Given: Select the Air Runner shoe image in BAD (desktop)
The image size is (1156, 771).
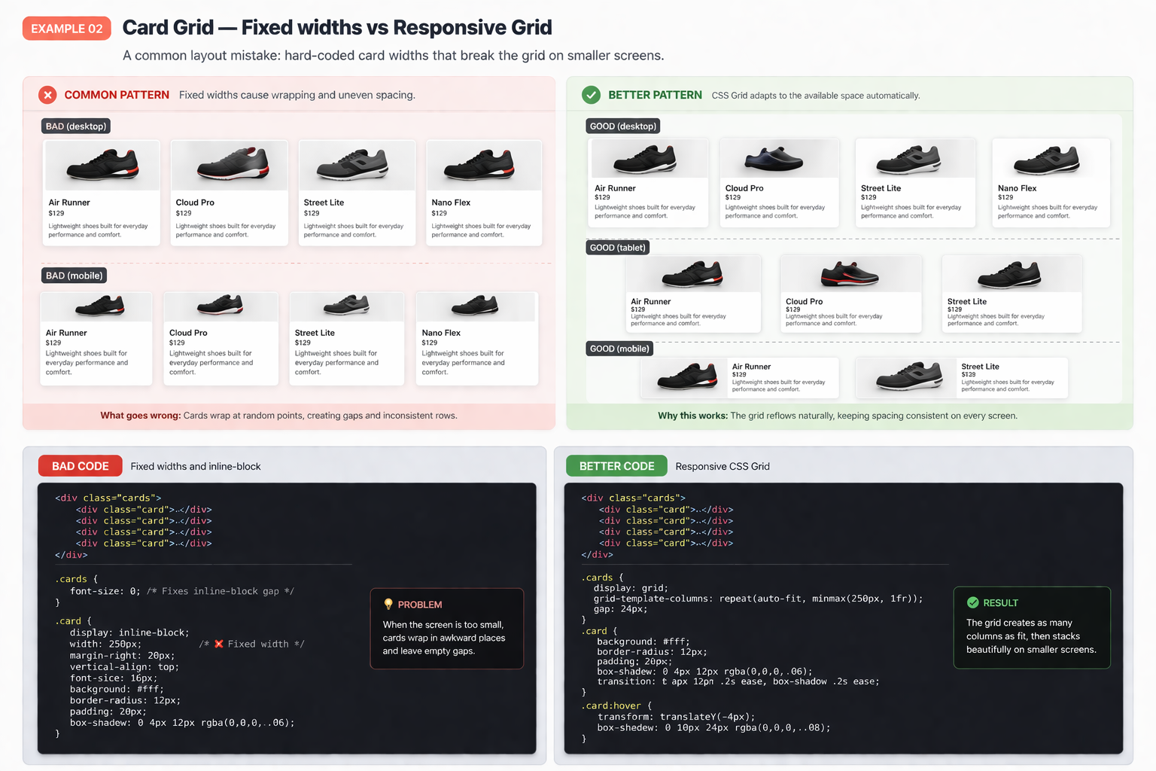Looking at the screenshot, I should tap(102, 165).
